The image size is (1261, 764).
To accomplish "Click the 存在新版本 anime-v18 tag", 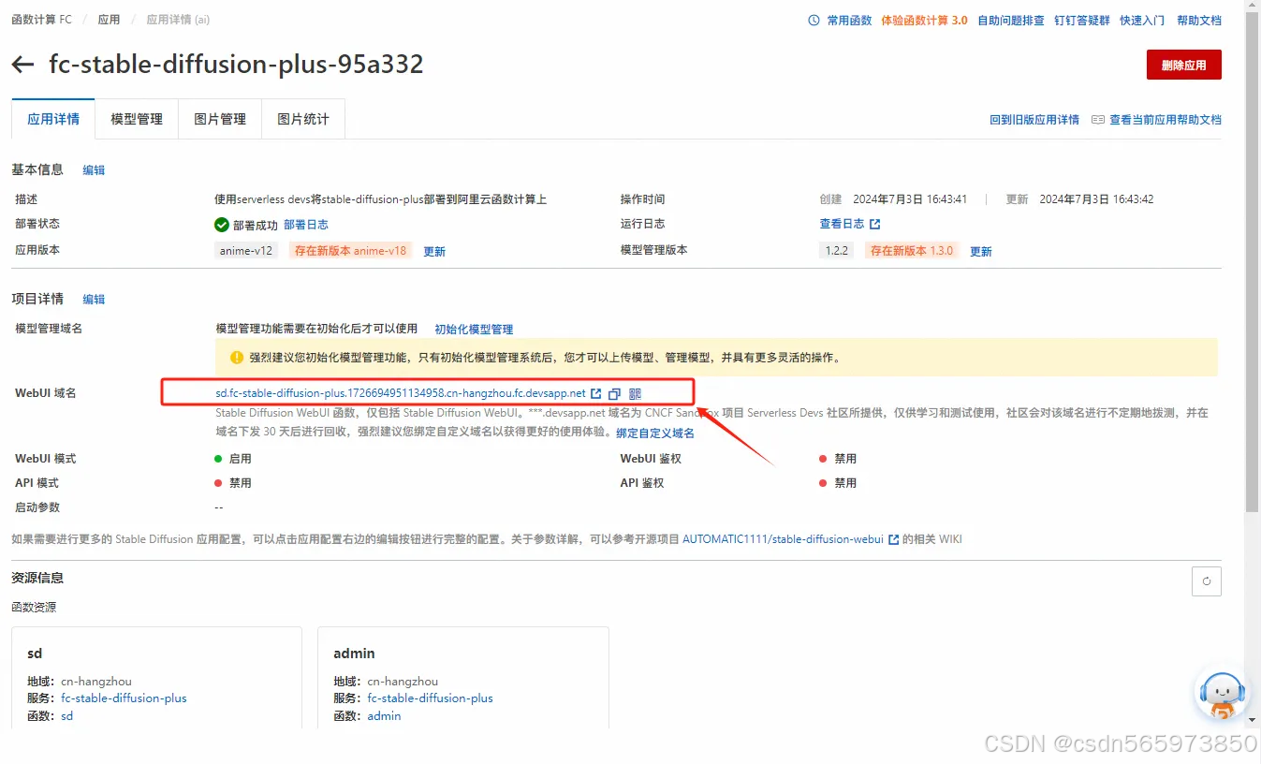I will (351, 251).
